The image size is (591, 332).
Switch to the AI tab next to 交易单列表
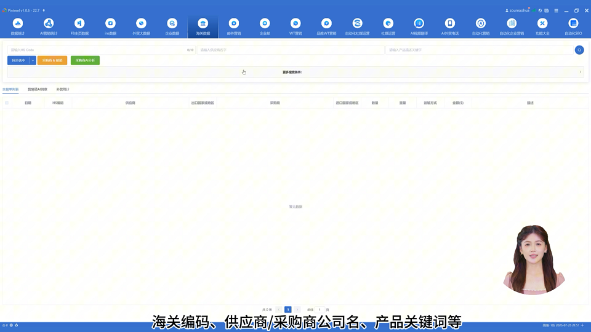38,89
